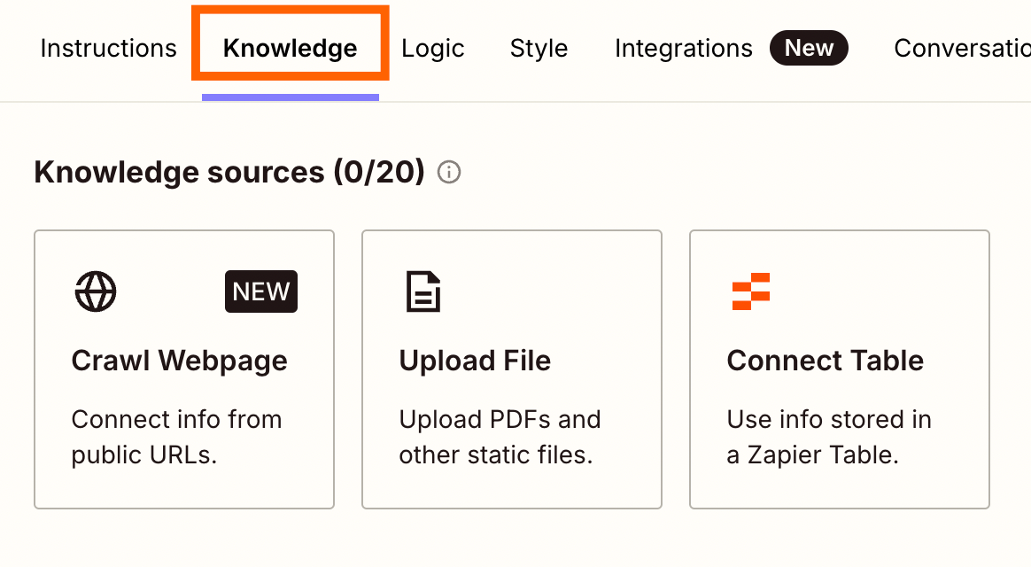Click the info icon beside Knowledge sources
Viewport: 1031px width, 567px height.
449,173
